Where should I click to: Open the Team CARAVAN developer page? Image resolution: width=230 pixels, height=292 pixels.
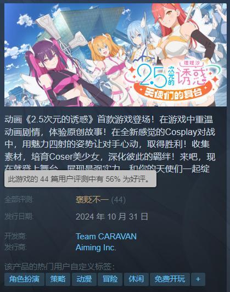(x=106, y=237)
